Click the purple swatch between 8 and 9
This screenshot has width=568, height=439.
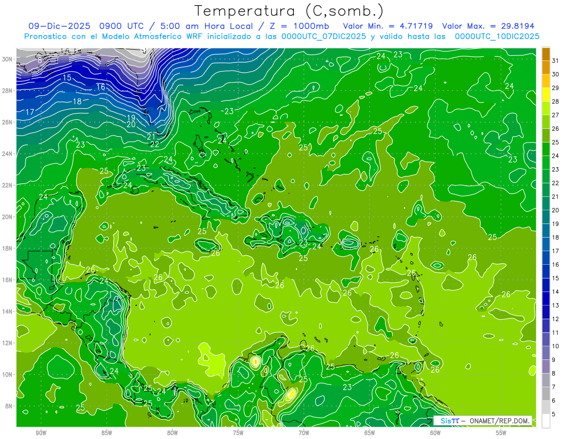point(546,367)
